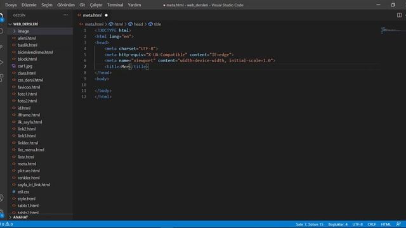Click Boşluklar: 4 indentation status

pos(337,224)
